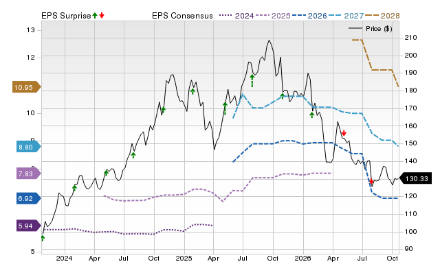Toggle the Price ($) line legend entry
This screenshot has height=262, width=440.
371,29
